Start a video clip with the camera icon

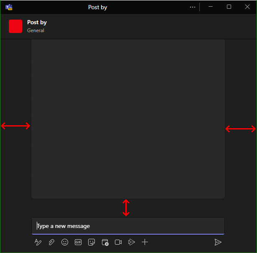118,242
